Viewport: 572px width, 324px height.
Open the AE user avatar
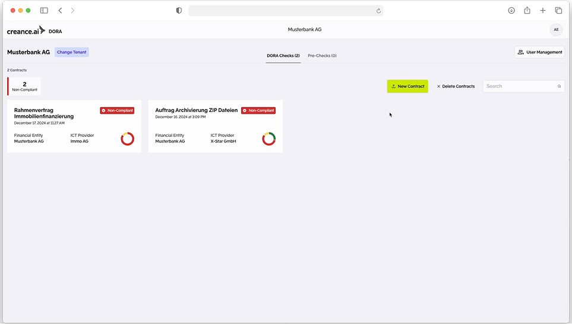(x=556, y=30)
